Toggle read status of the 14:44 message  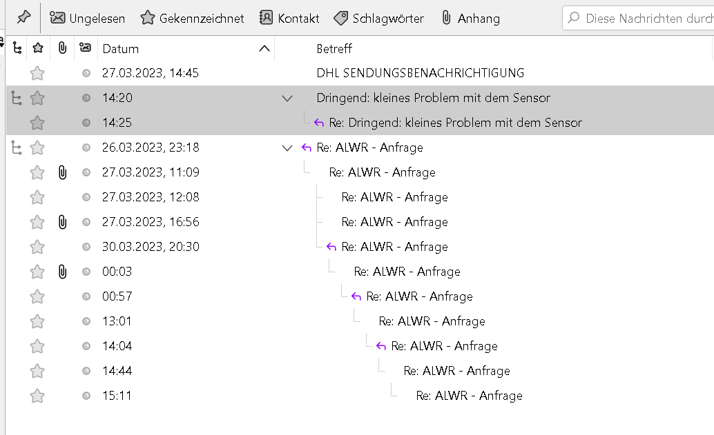point(86,371)
